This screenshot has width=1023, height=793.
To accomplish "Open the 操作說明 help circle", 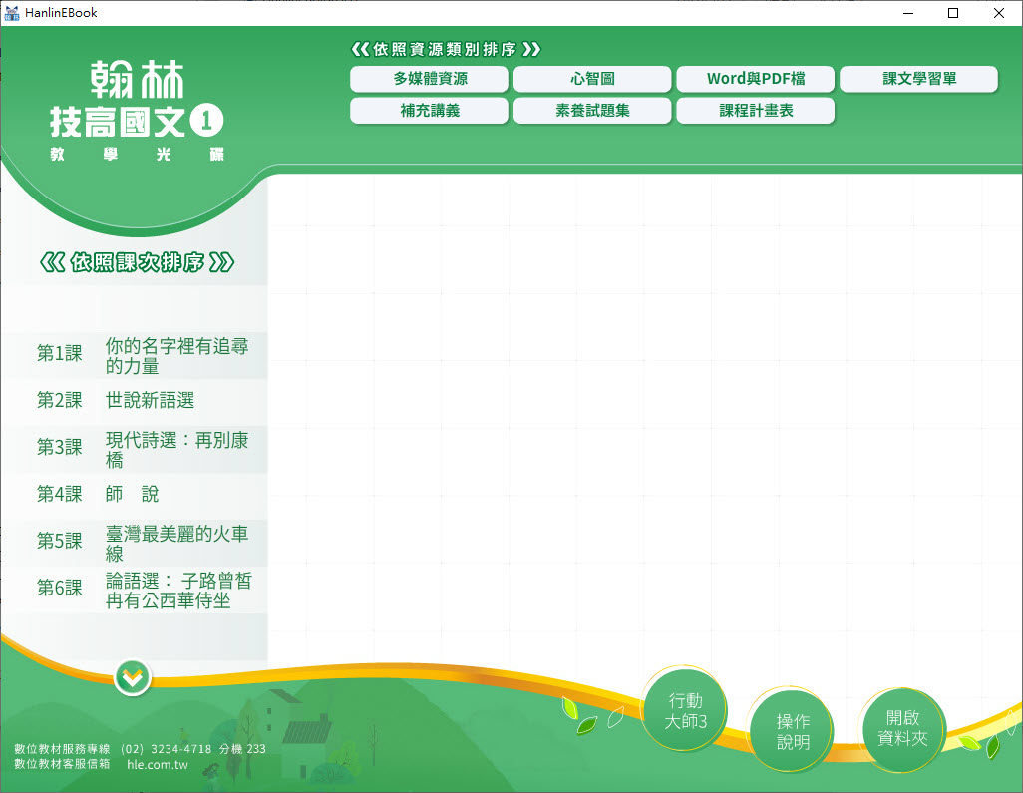I will [793, 731].
